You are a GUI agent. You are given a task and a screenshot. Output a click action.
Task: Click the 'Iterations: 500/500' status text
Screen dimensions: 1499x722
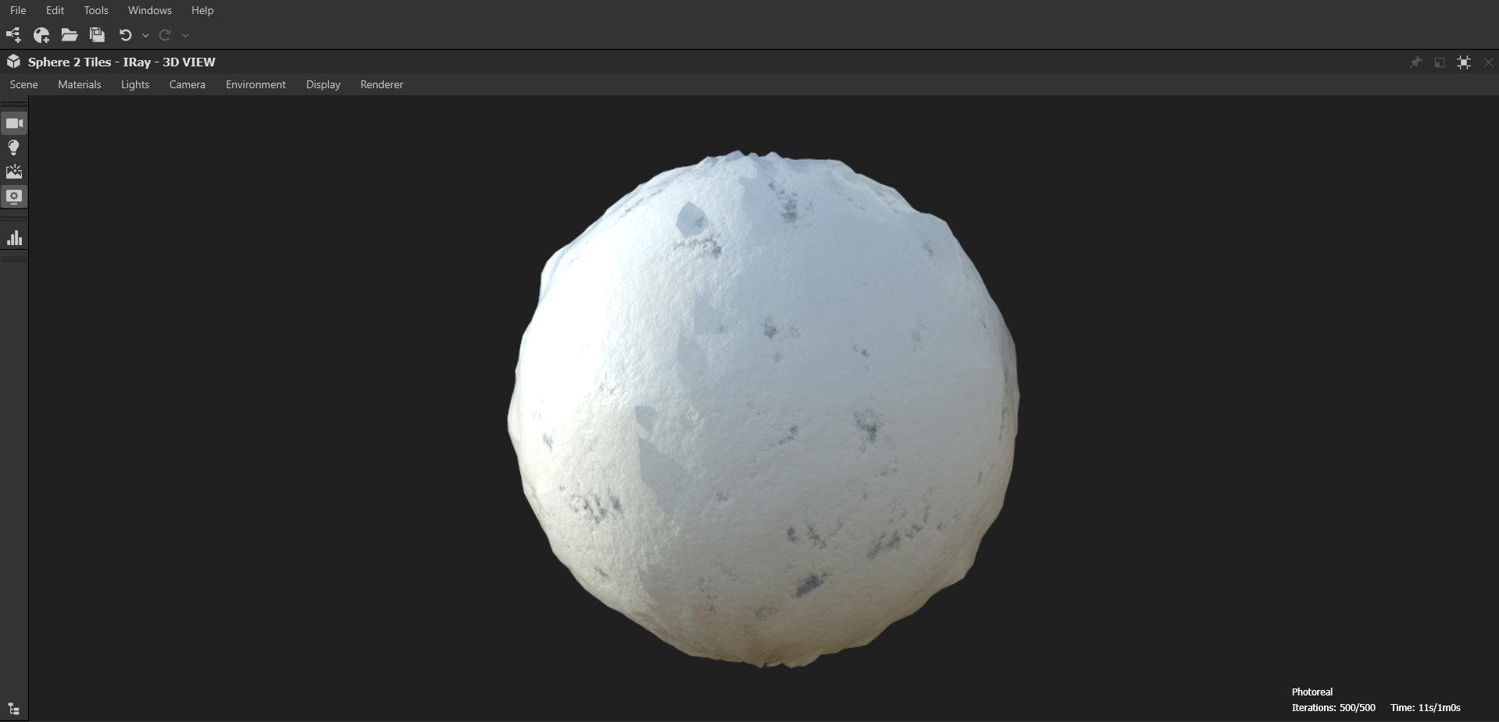pos(1333,707)
